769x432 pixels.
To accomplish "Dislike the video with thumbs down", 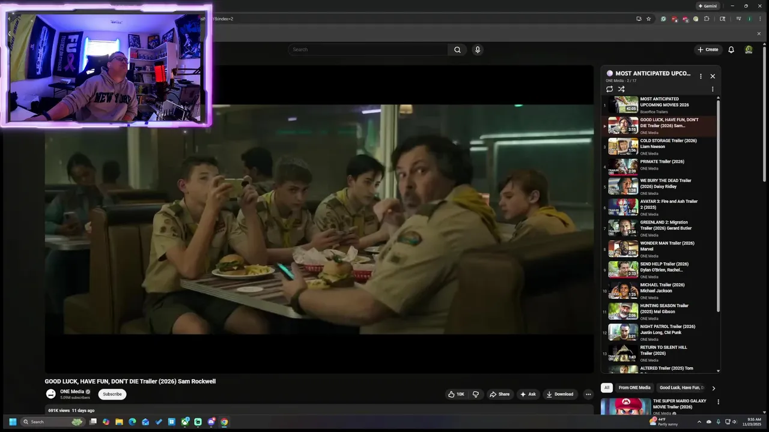I will pos(476,394).
